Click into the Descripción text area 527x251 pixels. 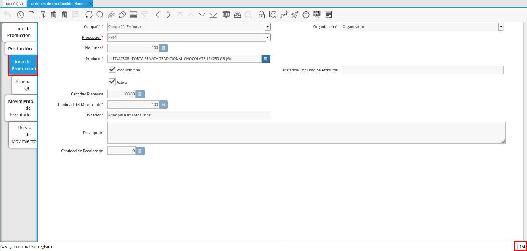(x=306, y=132)
